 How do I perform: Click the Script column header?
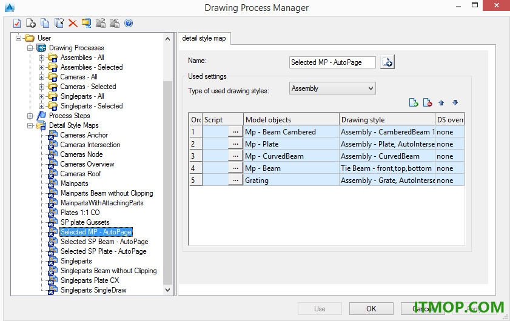coord(223,119)
